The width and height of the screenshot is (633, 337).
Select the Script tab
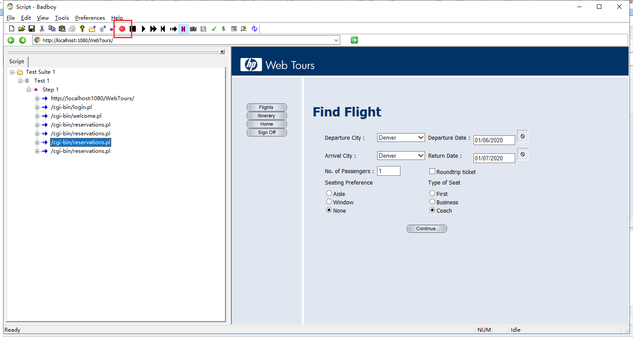(x=17, y=62)
